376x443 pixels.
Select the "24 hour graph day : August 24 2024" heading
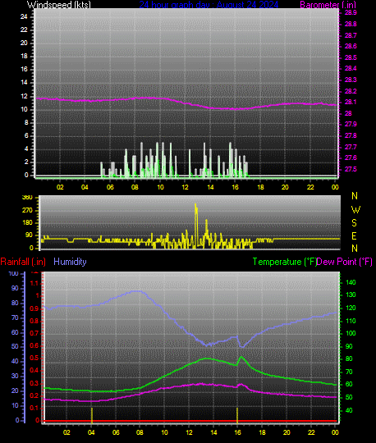tap(209, 5)
